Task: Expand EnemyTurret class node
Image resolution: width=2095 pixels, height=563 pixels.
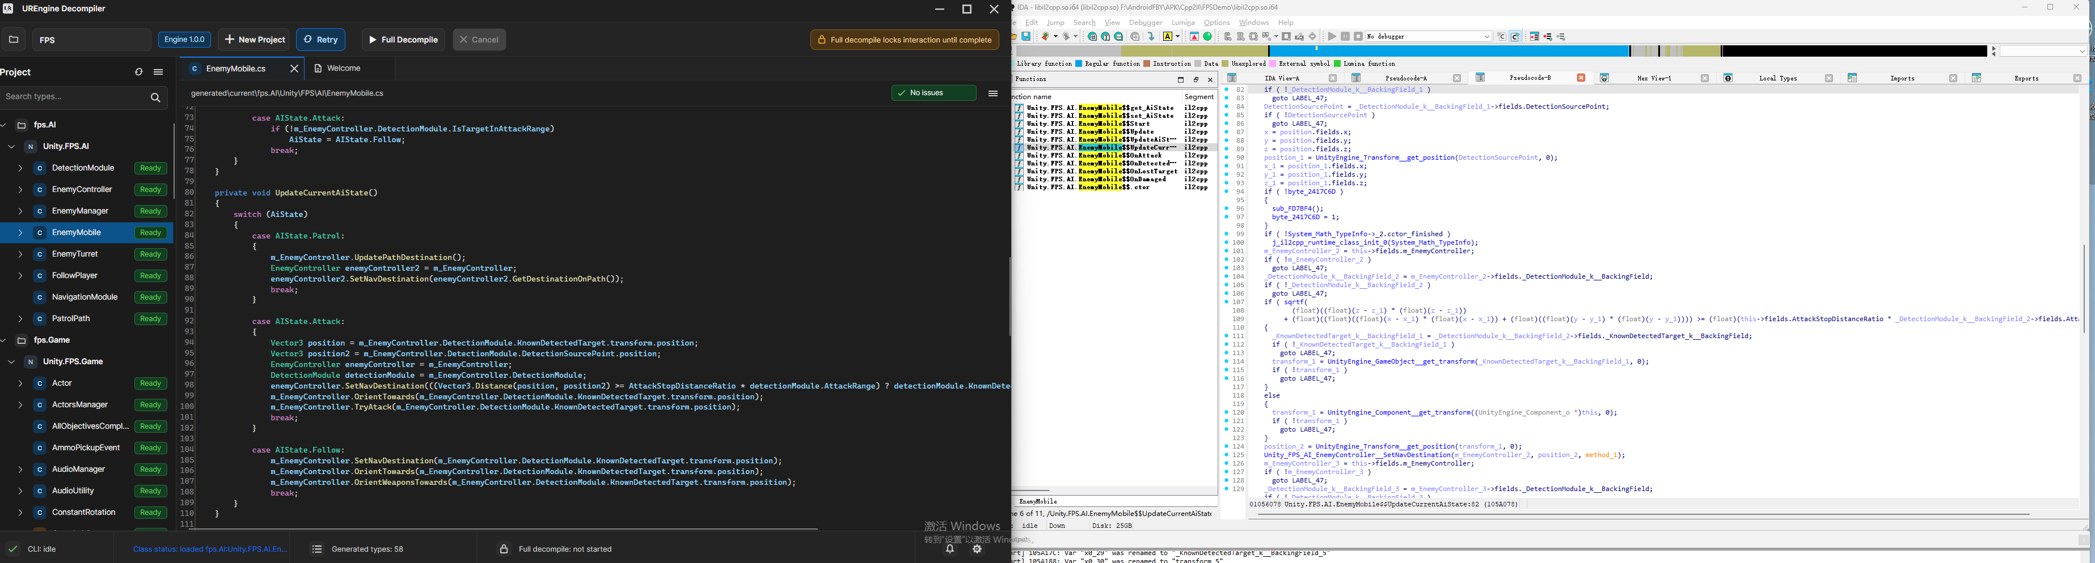Action: pos(19,254)
